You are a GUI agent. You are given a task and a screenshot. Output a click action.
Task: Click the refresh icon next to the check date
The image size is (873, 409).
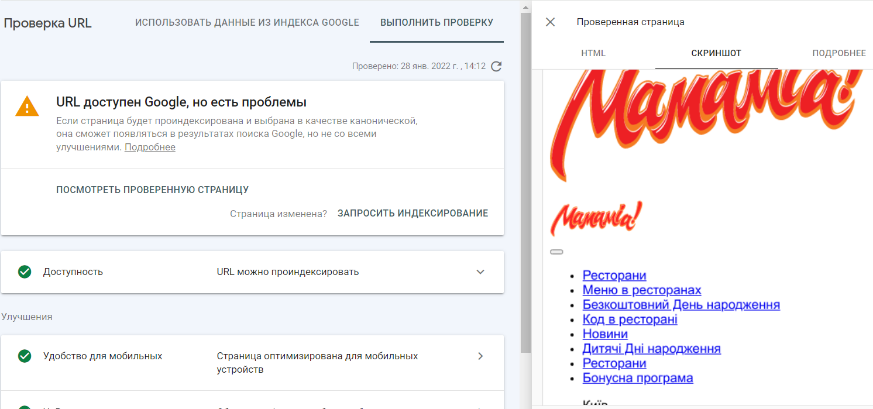(496, 66)
